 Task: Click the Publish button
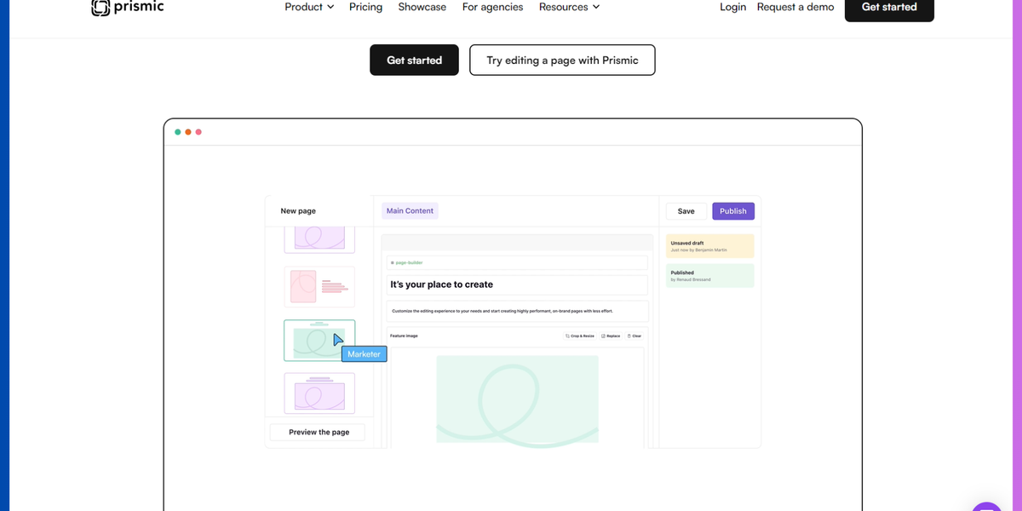point(732,210)
